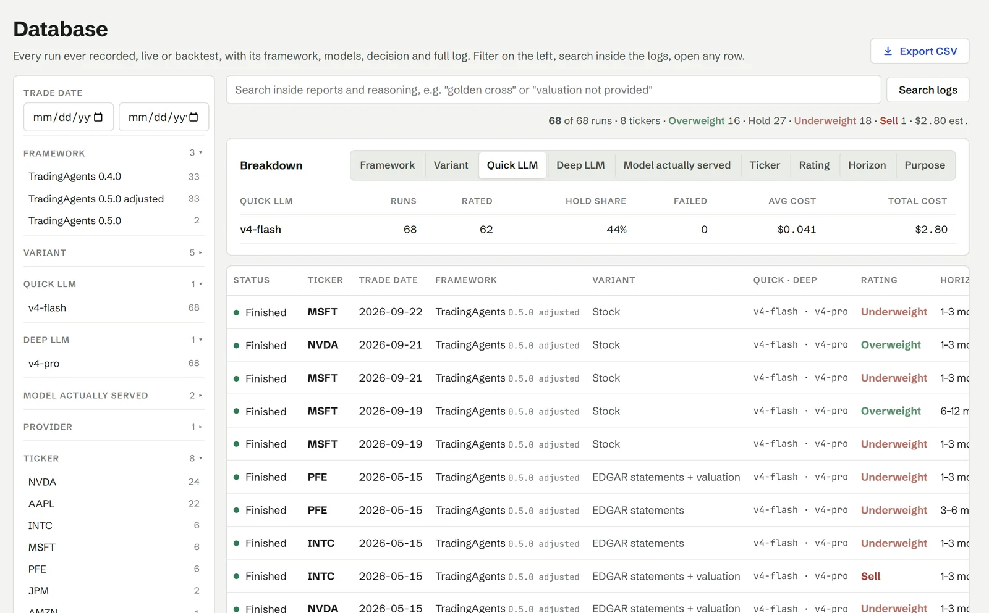Image resolution: width=989 pixels, height=613 pixels.
Task: Click the Trade Date column header
Action: 388,280
